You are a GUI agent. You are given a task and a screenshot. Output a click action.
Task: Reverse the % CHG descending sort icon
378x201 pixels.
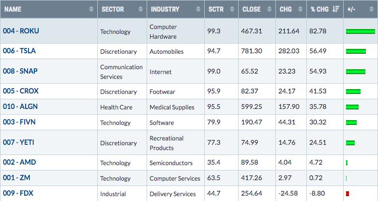336,9
